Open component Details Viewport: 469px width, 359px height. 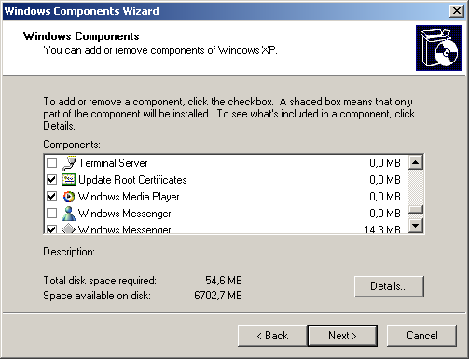coord(389,286)
